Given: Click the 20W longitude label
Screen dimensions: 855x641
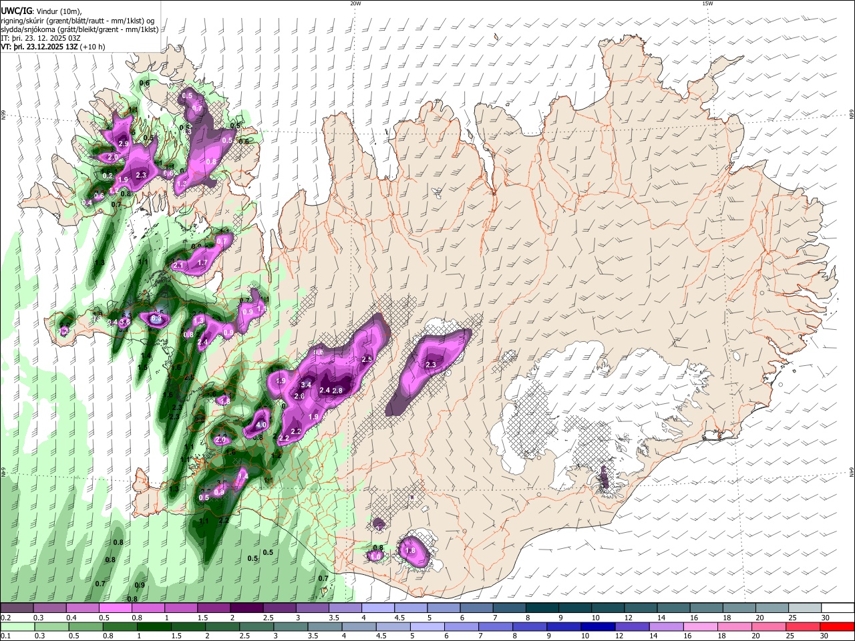Looking at the screenshot, I should point(356,3).
